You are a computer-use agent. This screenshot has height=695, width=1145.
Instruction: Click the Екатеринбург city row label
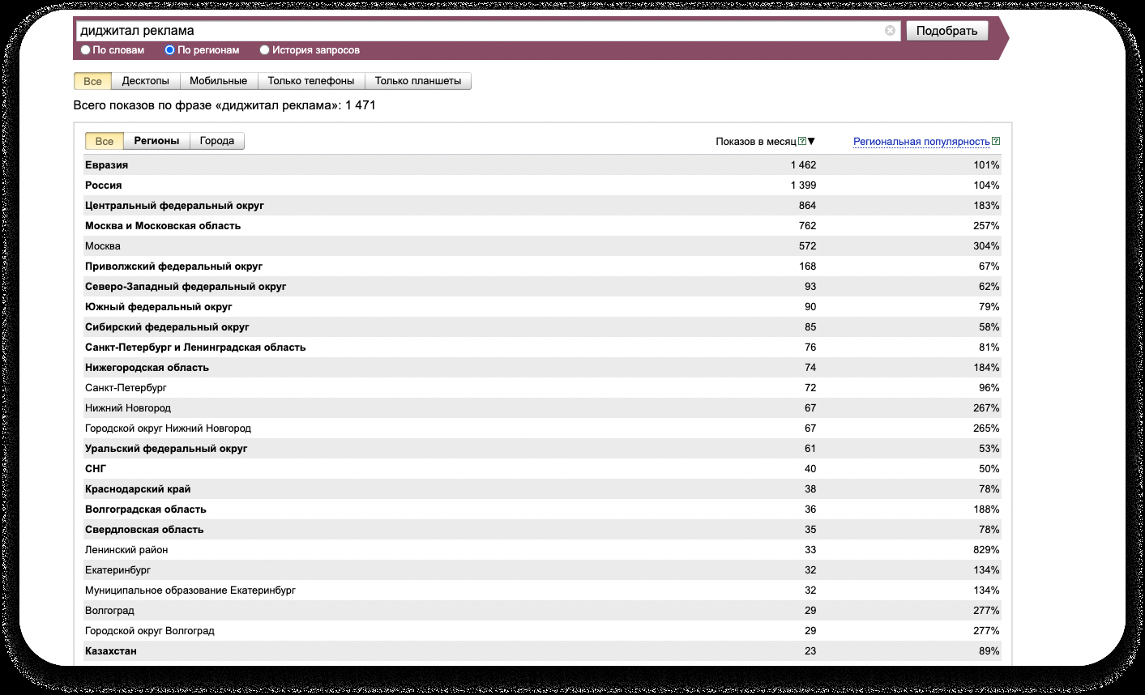(117, 570)
